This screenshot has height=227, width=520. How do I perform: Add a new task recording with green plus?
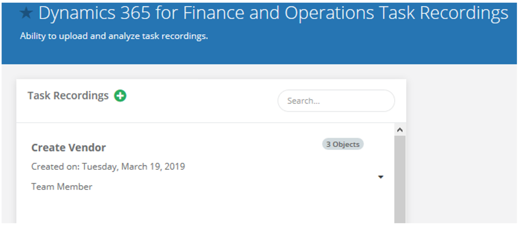click(120, 96)
